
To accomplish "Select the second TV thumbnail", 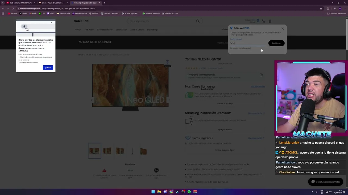I will tap(107, 151).
